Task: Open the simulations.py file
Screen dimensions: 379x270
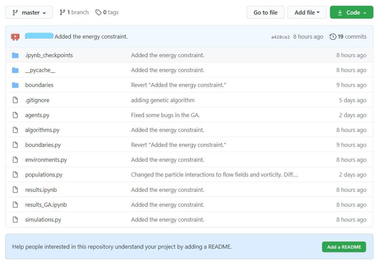Action: click(x=43, y=220)
